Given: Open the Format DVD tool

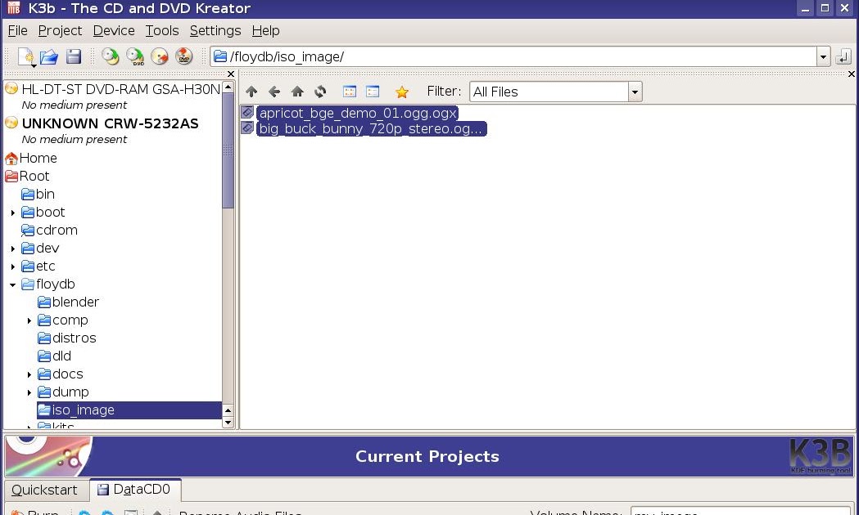Looking at the screenshot, I should point(184,57).
